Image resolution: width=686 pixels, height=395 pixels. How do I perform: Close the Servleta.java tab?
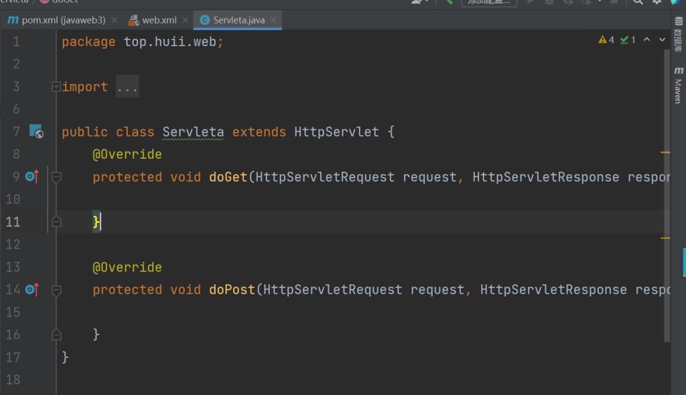point(274,20)
